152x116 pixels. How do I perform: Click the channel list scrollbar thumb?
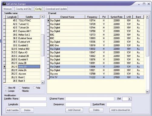point(147,37)
